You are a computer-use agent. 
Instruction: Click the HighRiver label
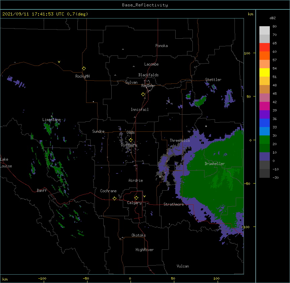pos(145,250)
